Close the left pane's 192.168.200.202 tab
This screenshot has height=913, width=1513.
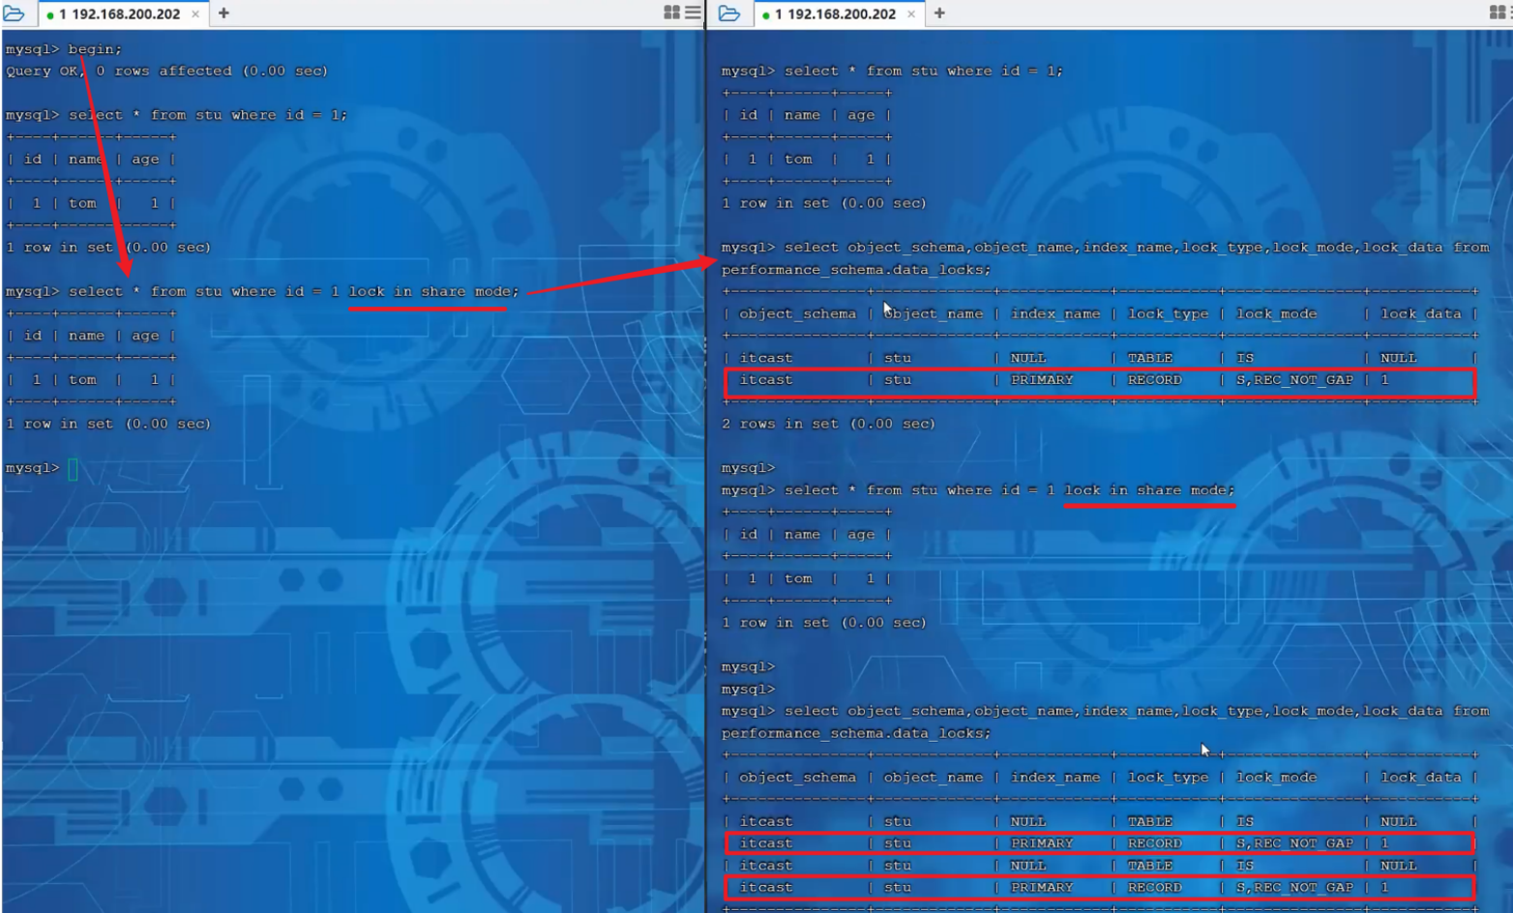195,14
